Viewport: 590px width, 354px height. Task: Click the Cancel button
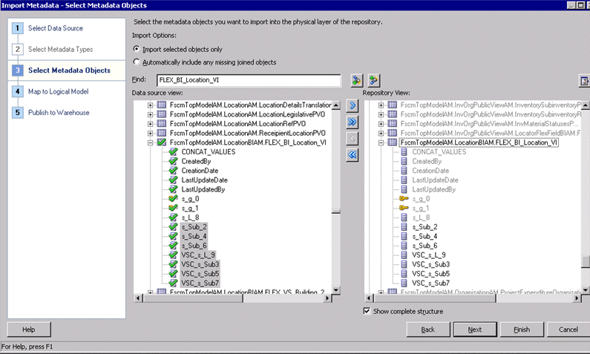(568, 330)
